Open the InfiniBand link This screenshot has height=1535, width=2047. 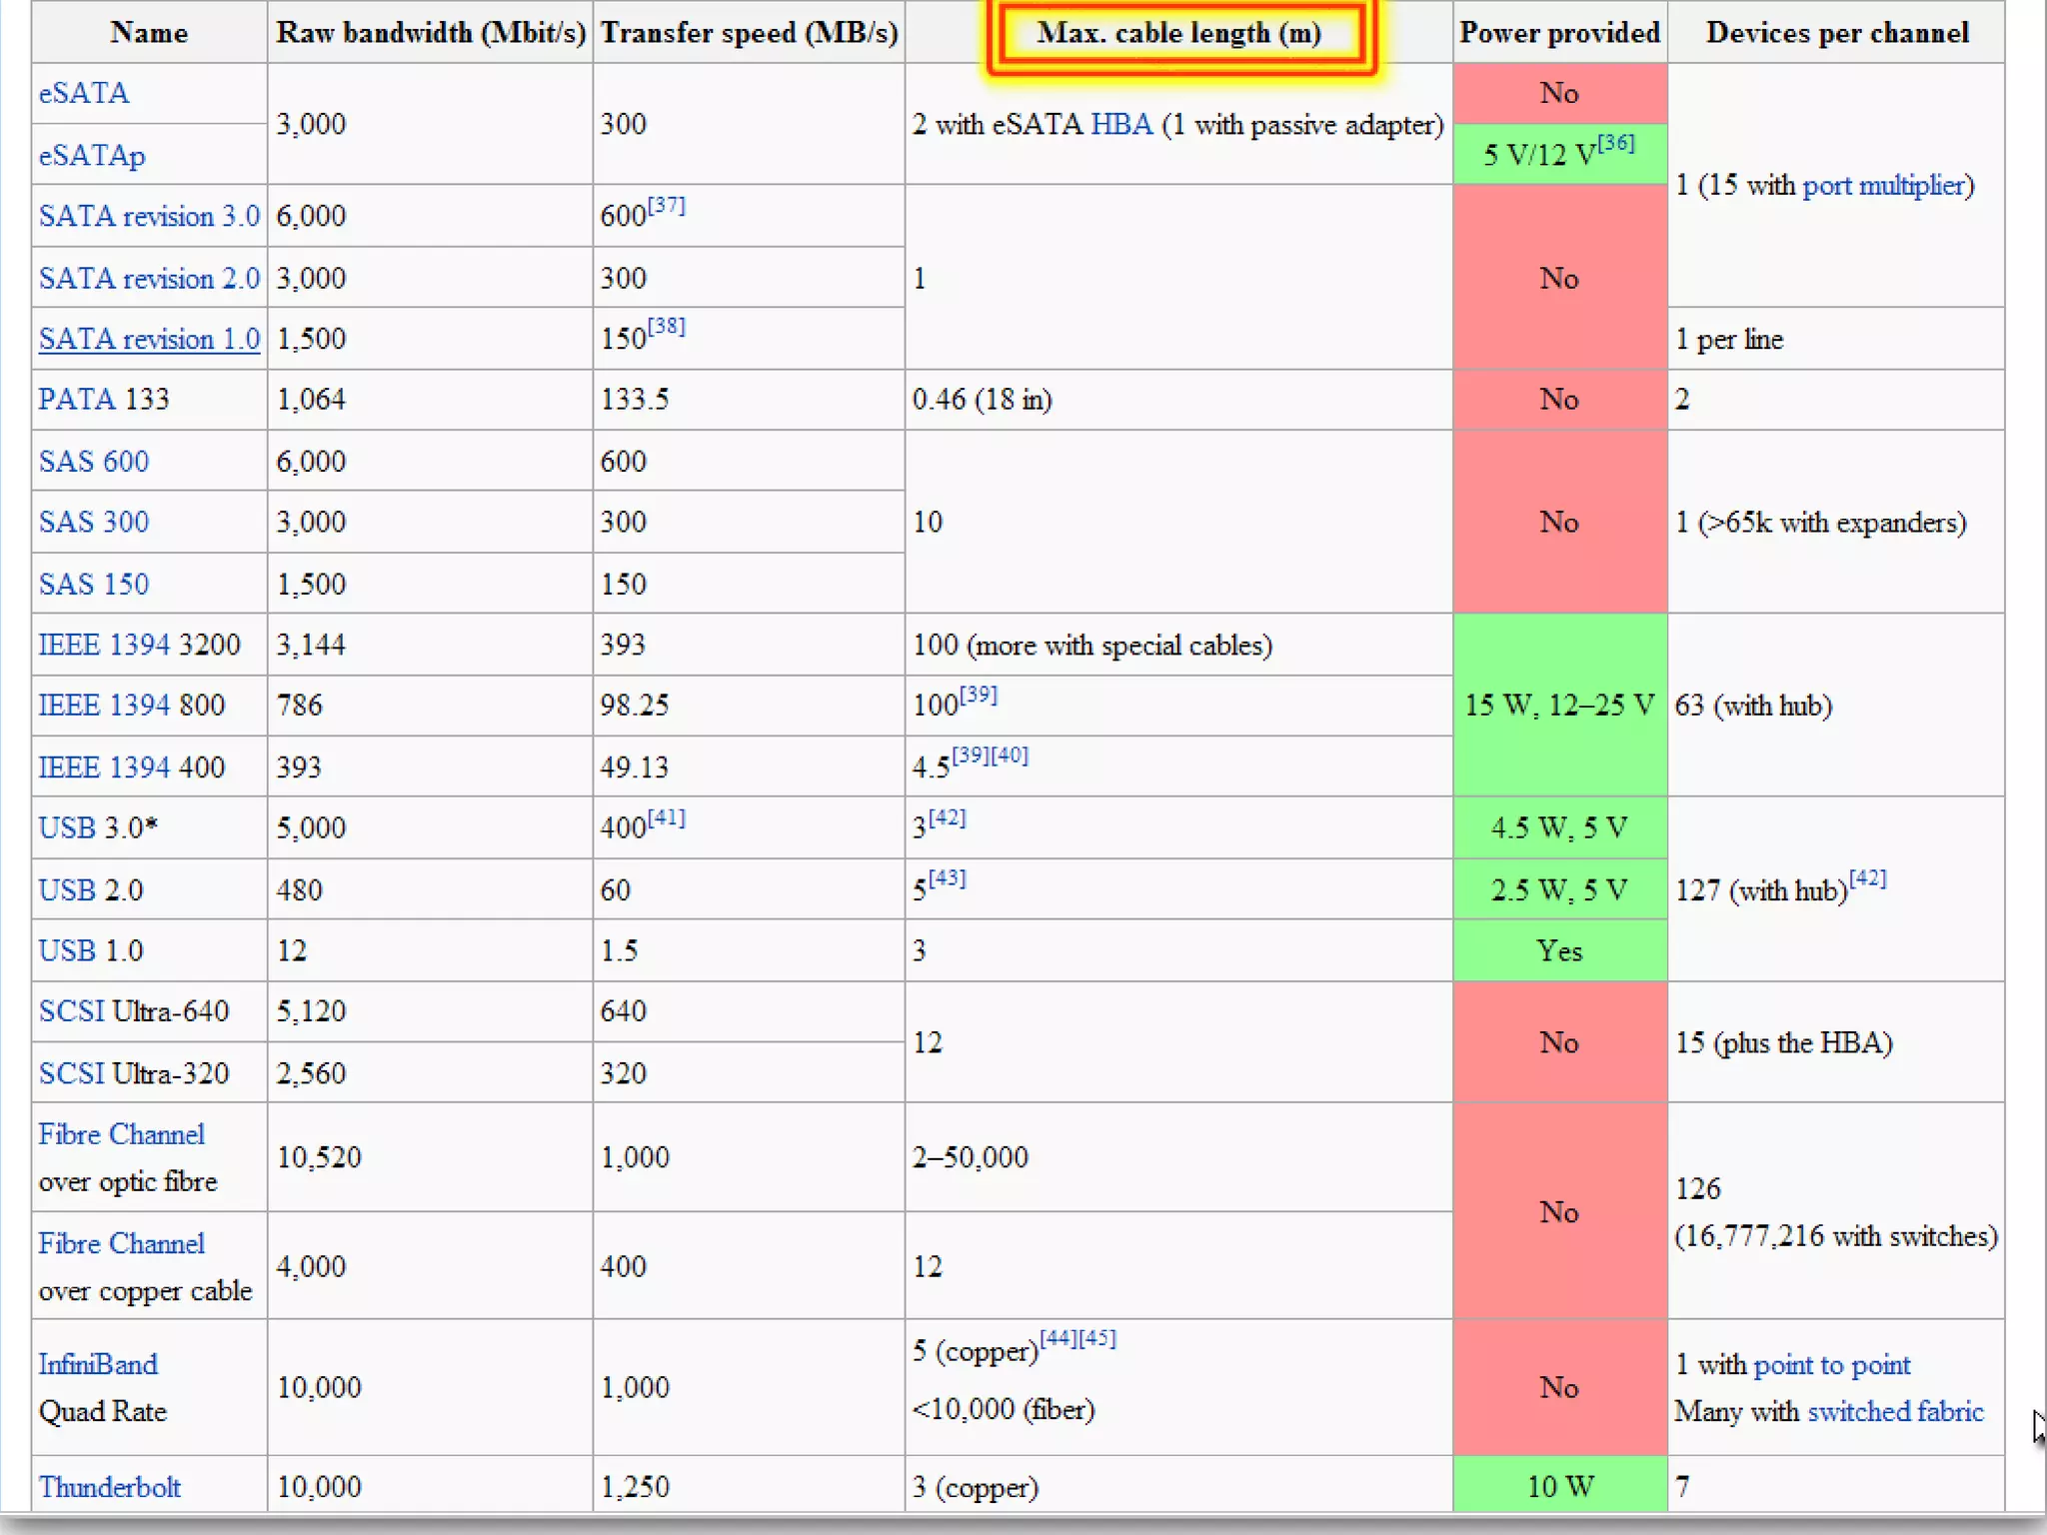tap(98, 1364)
